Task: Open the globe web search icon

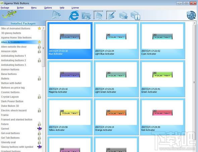Action: coord(191,15)
